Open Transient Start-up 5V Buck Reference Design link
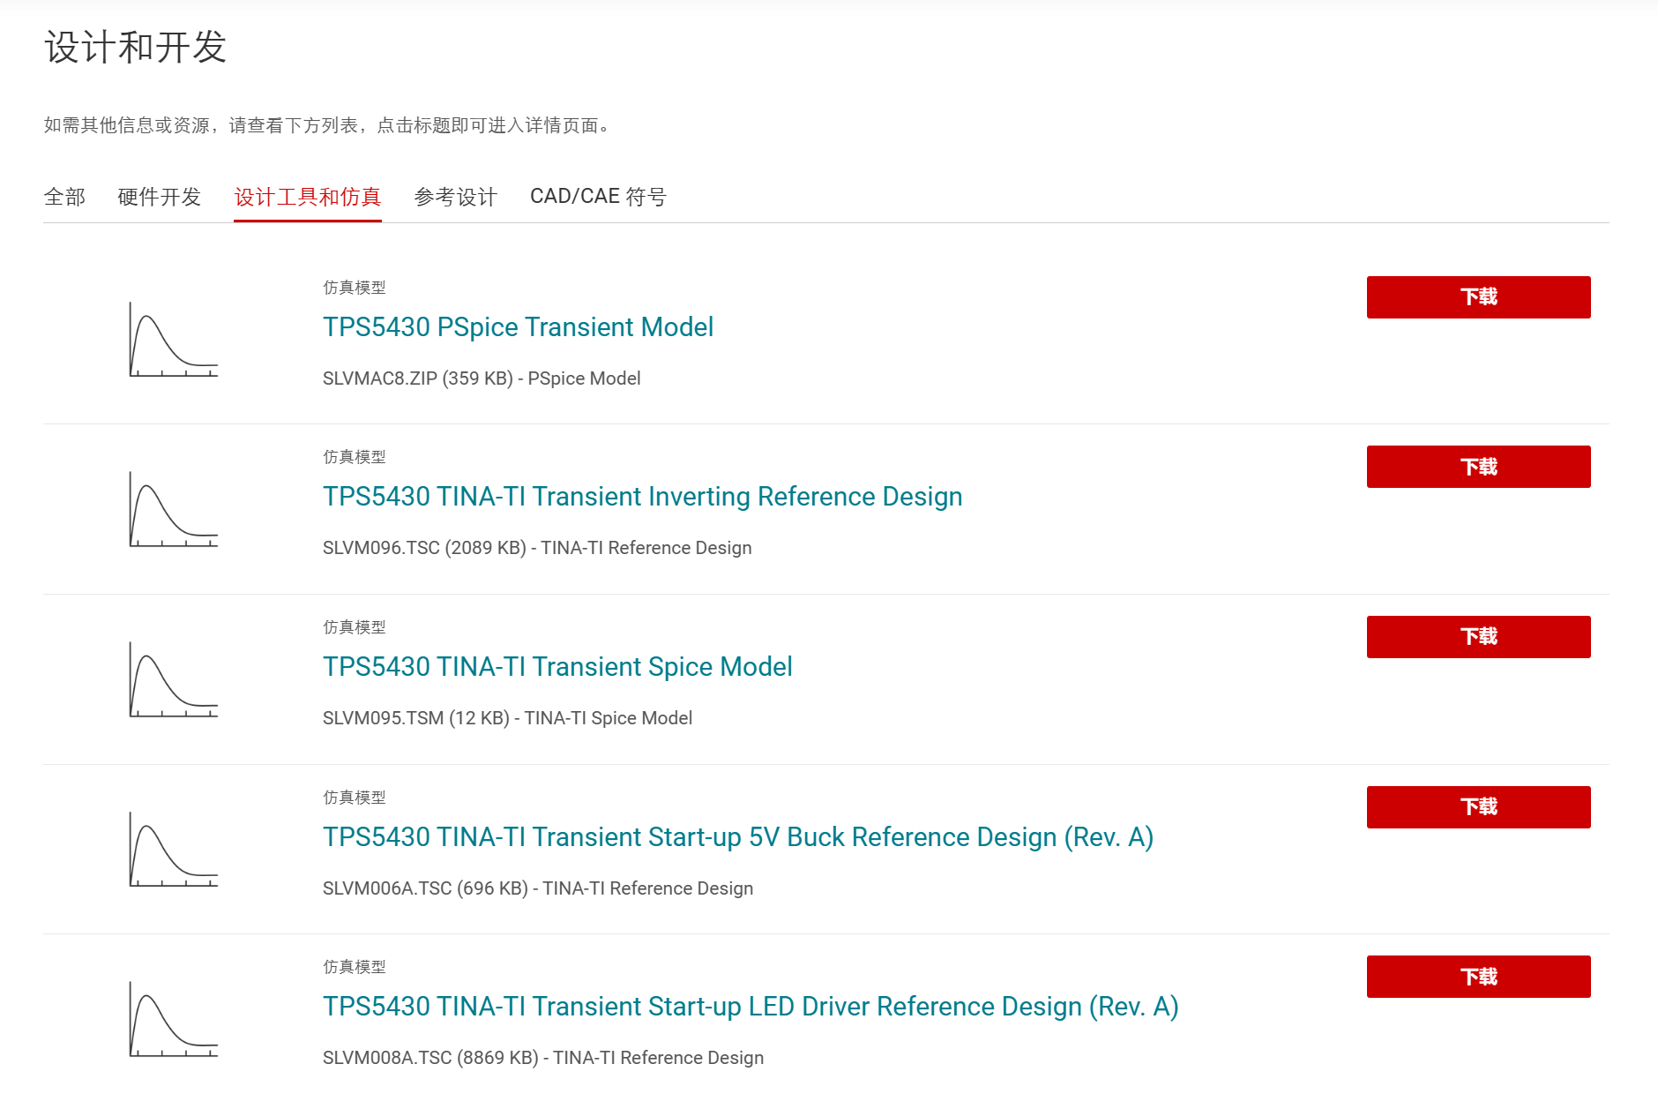The image size is (1658, 1094). tap(738, 837)
